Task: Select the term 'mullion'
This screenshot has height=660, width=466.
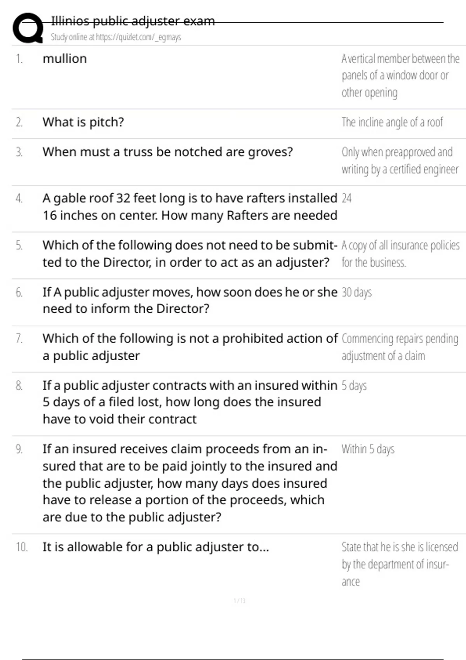Action: [64, 59]
